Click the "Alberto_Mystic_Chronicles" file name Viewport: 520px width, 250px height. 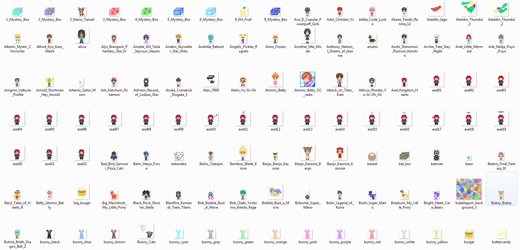pyautogui.click(x=17, y=49)
